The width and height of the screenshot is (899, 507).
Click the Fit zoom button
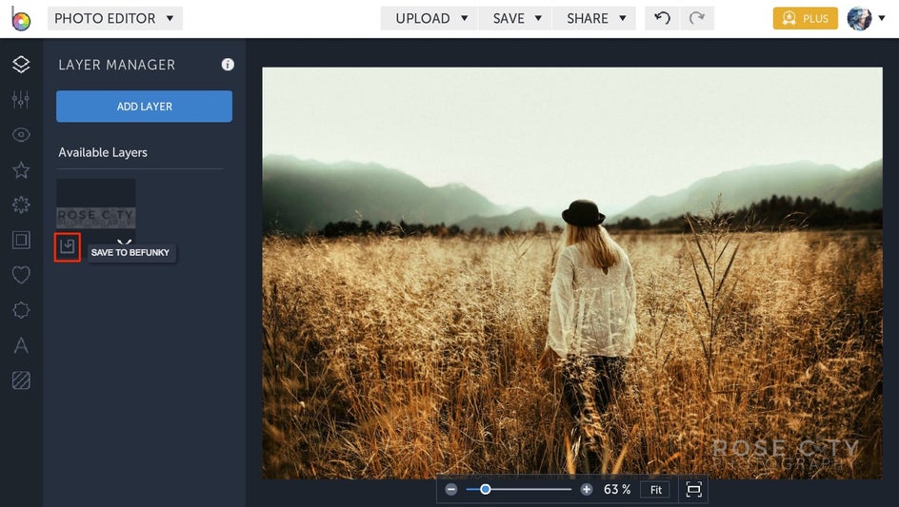(655, 490)
